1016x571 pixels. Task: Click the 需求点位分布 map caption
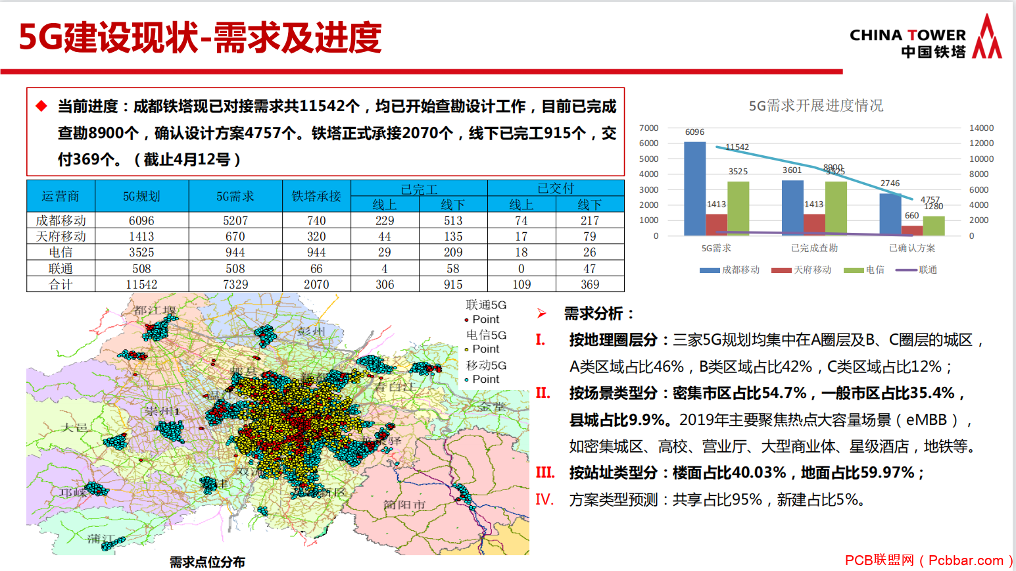tap(207, 562)
